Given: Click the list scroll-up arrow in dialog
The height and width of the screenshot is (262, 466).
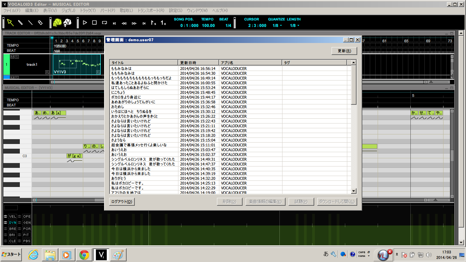Looking at the screenshot, I should pos(354,62).
